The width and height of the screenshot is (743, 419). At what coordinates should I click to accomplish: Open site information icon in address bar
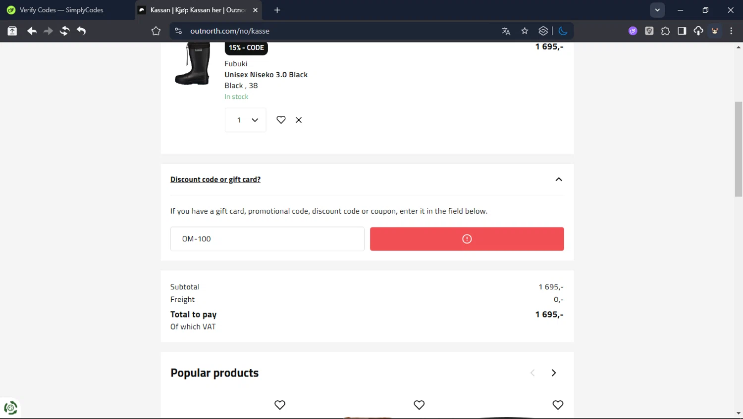click(178, 31)
